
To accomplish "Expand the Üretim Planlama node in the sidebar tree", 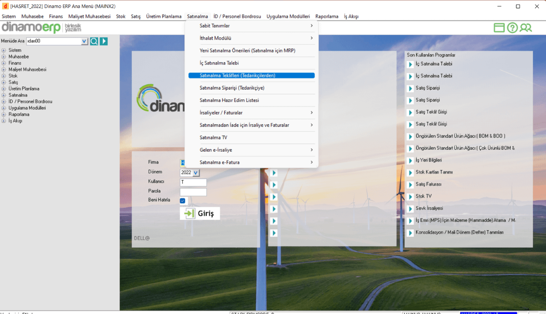I will (4, 89).
